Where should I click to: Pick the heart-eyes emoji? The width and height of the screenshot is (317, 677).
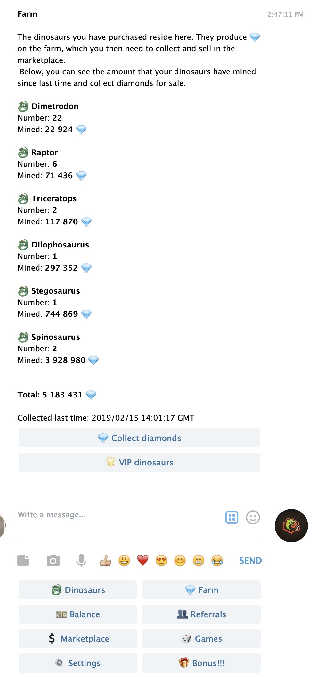point(161,560)
